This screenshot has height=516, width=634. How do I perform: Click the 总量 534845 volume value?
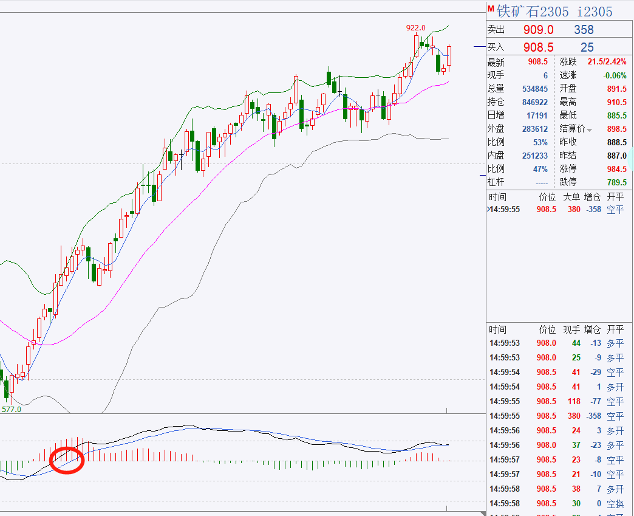pos(534,89)
